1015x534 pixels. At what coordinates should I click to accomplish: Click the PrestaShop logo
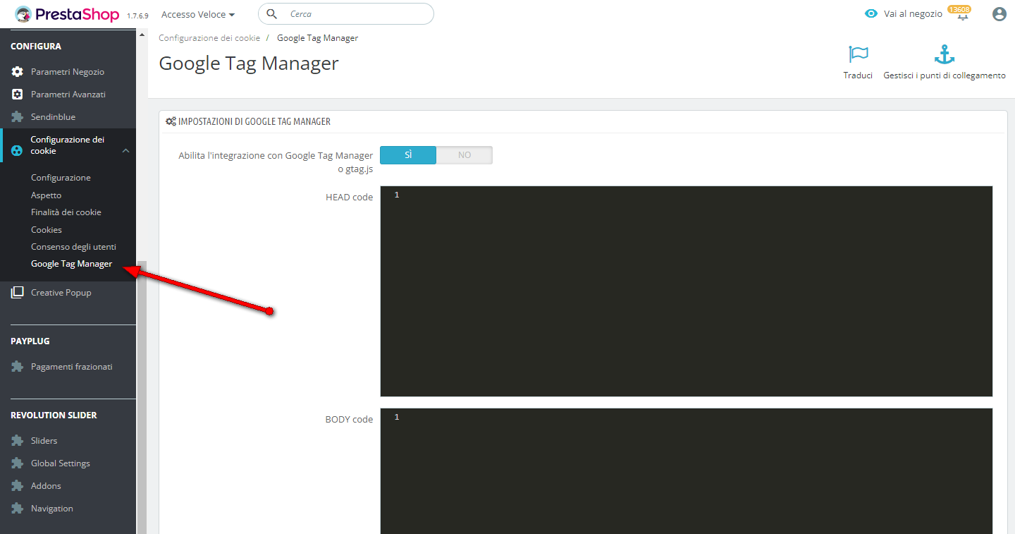point(68,14)
